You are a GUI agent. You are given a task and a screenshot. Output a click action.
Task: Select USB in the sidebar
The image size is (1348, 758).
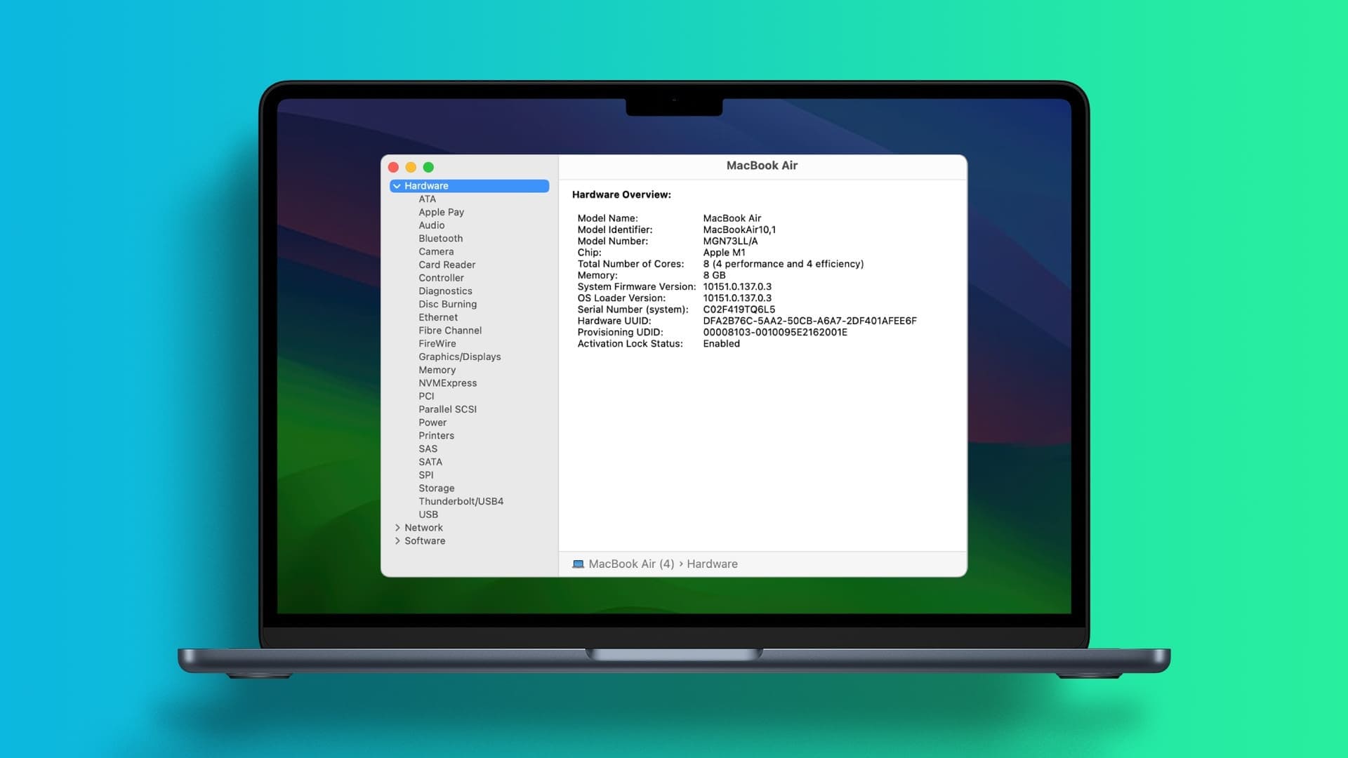428,514
